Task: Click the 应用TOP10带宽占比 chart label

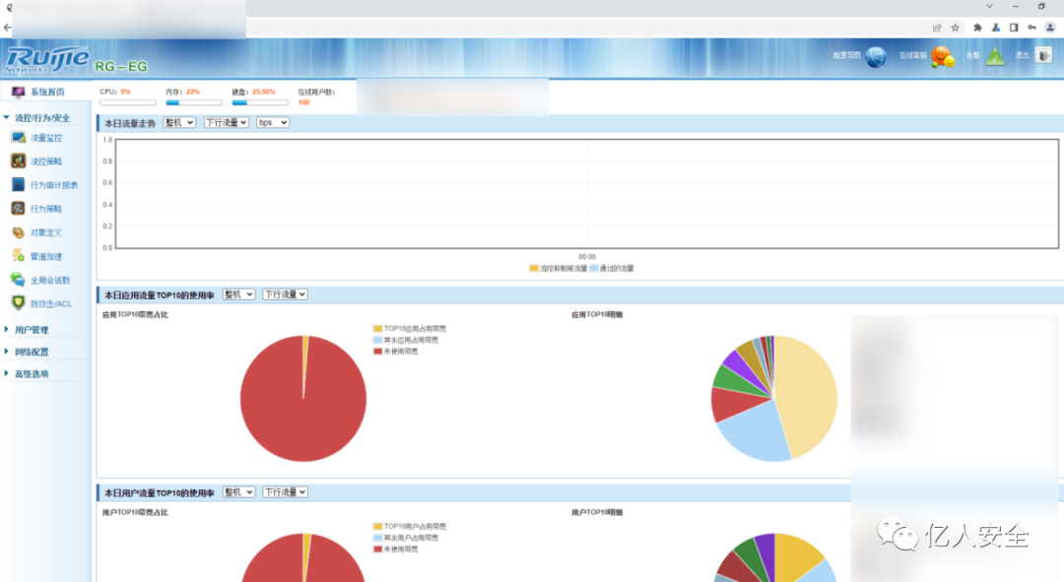Action: pos(135,315)
